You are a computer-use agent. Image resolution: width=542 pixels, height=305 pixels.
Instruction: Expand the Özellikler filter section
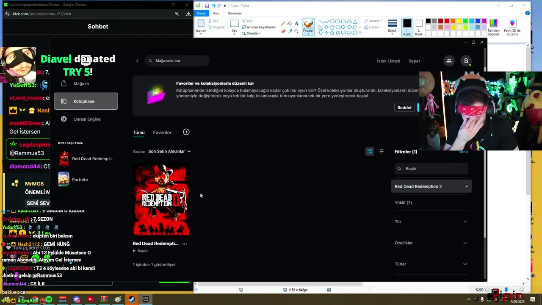pos(431,243)
